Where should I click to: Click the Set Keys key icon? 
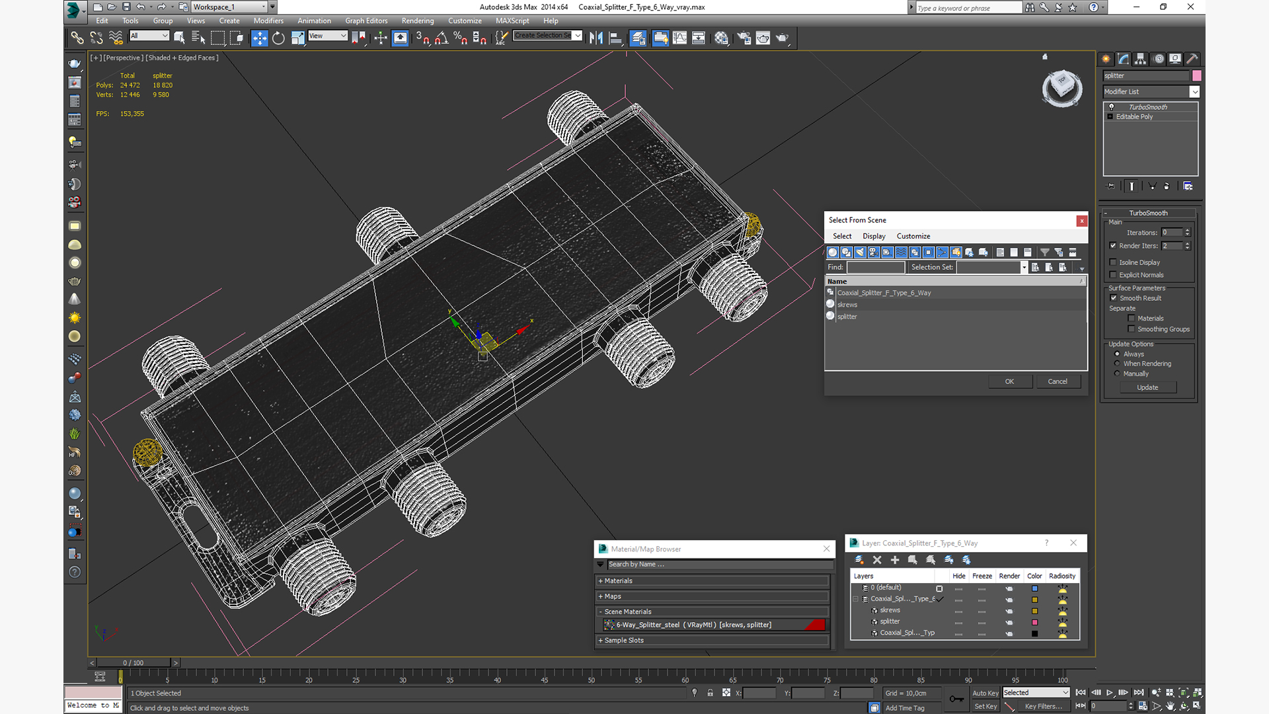point(956,699)
